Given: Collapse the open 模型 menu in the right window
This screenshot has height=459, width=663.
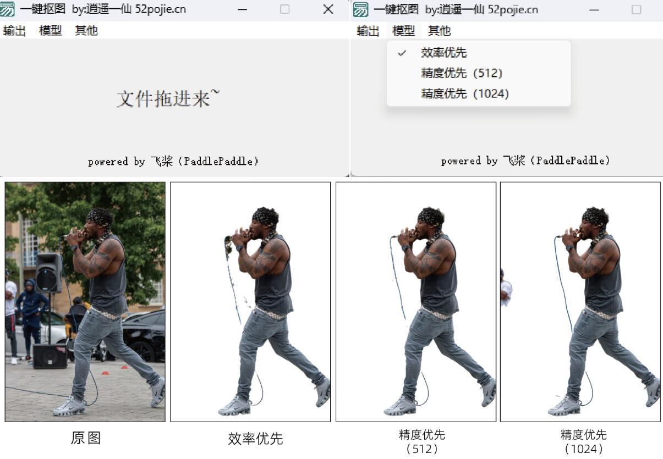Looking at the screenshot, I should point(403,31).
